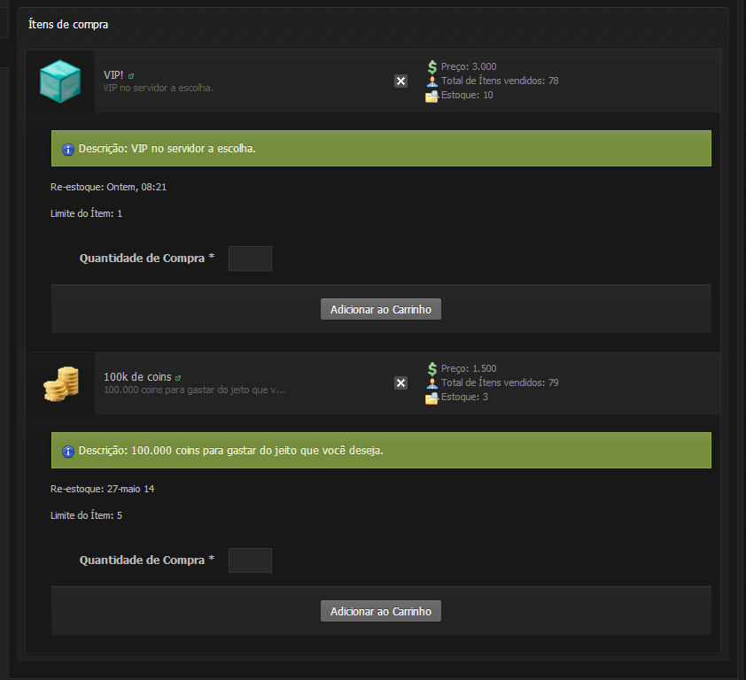Viewport: 746px width, 680px height.
Task: Click the info icon in coins description banner
Action: click(x=68, y=452)
